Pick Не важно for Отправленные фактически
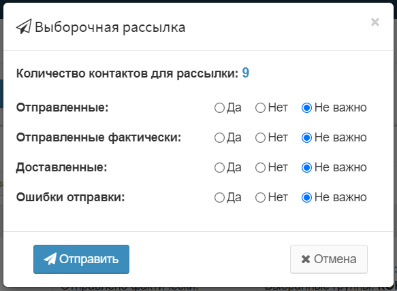Screen dimensions: 397x291 coord(306,138)
